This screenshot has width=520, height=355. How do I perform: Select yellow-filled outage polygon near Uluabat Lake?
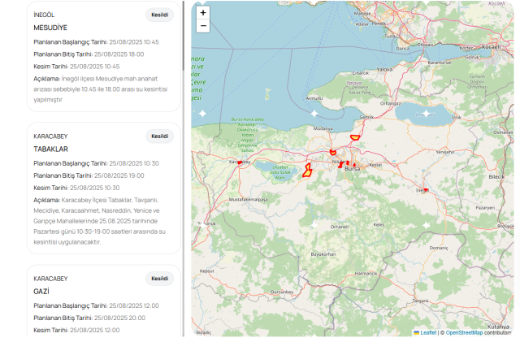pos(308,170)
